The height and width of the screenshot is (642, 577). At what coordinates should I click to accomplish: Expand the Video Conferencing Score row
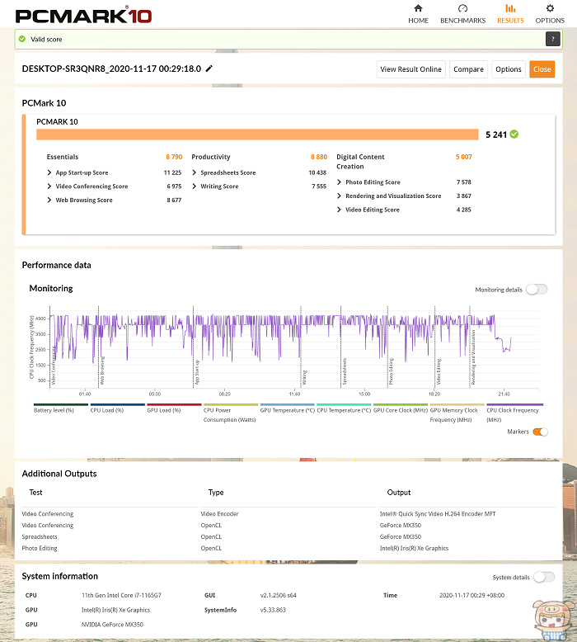pos(50,186)
